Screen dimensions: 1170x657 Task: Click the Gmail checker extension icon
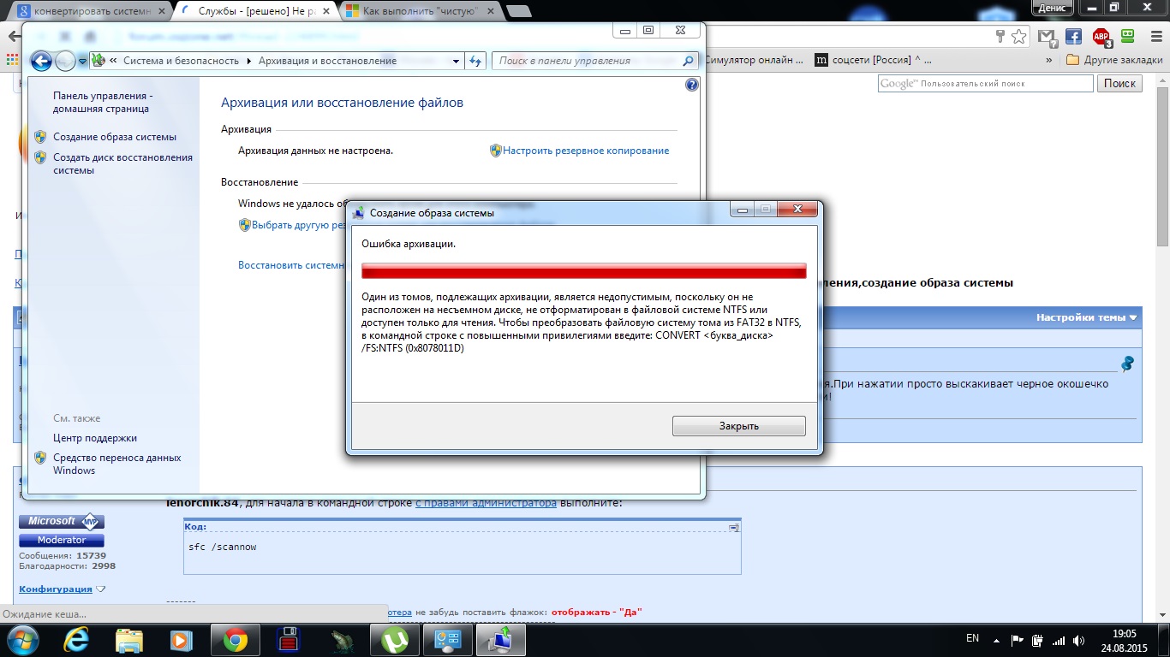coord(1046,36)
